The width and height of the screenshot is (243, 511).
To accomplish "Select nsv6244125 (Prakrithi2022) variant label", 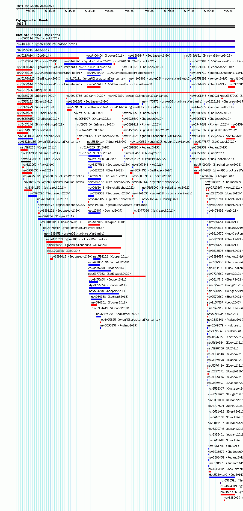I will click(145, 159).
